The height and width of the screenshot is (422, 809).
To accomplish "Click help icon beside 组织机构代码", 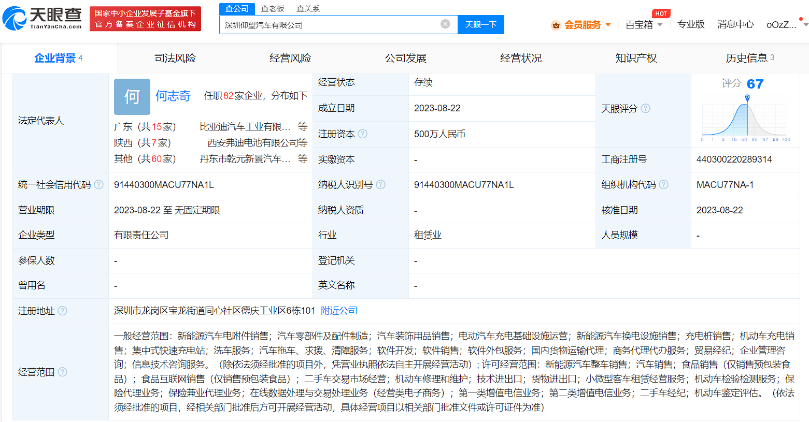I will point(664,185).
